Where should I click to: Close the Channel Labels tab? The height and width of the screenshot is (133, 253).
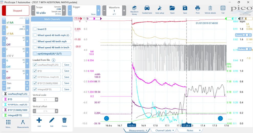point(173,130)
